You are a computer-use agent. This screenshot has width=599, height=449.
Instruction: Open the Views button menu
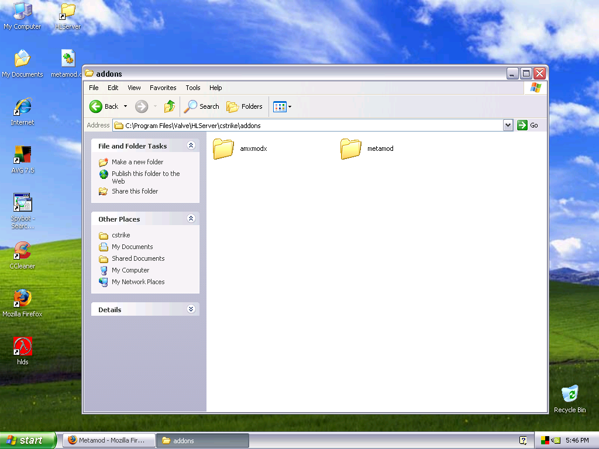pyautogui.click(x=283, y=106)
